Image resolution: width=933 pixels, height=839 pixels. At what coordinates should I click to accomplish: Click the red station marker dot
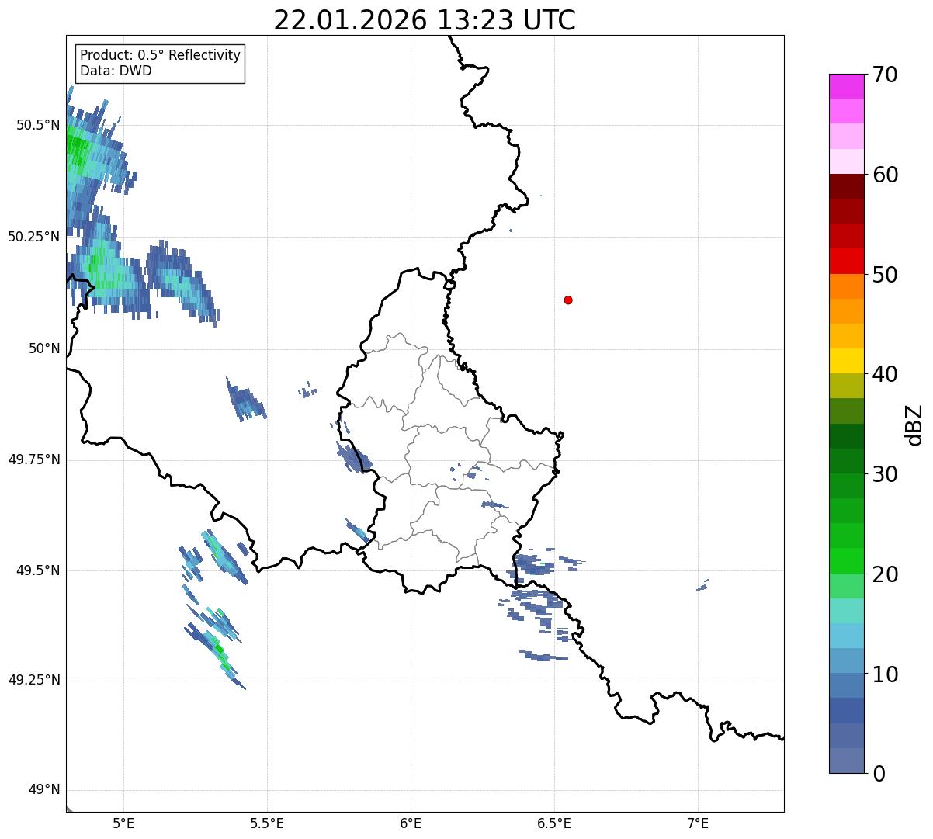coord(568,300)
